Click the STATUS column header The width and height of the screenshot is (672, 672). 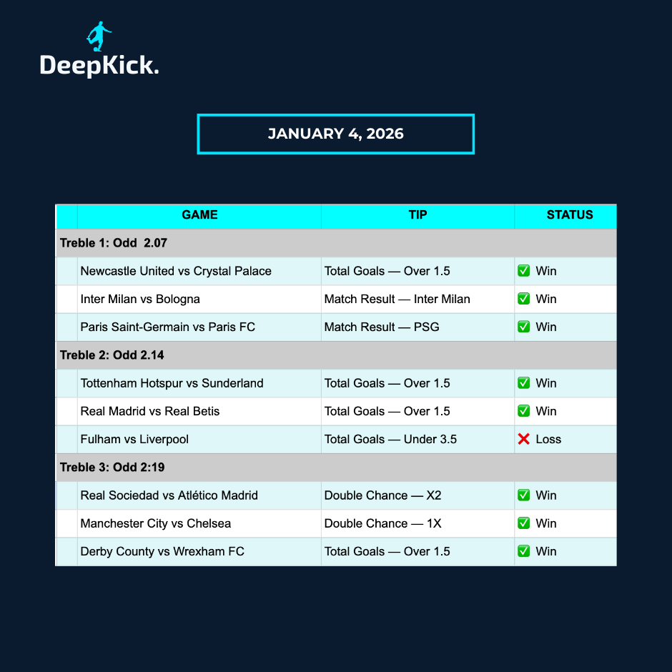coord(570,215)
